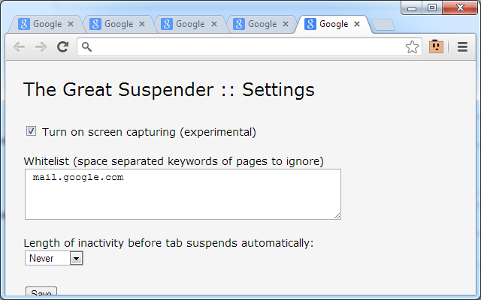Click the search magnifier in address bar
The height and width of the screenshot is (300, 481).
87,46
